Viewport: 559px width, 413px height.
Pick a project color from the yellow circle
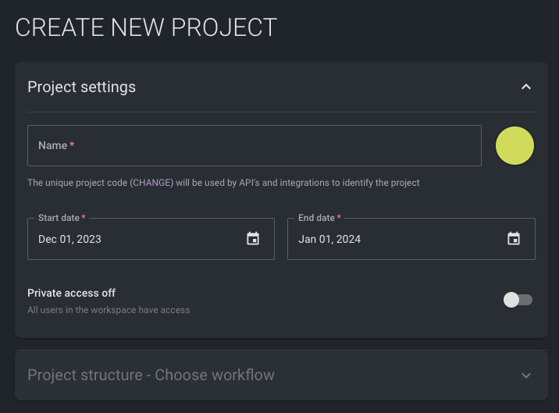515,146
